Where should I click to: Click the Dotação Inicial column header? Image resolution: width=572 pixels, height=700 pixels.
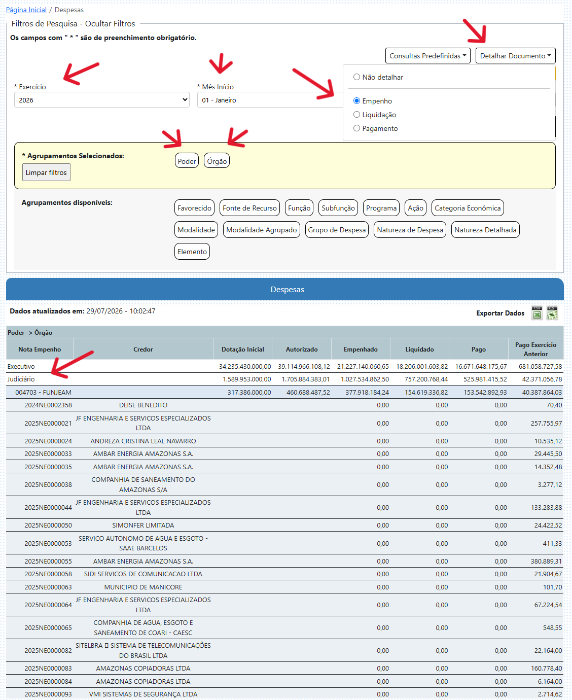pyautogui.click(x=243, y=349)
